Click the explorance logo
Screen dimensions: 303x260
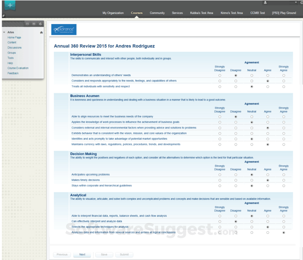(x=64, y=29)
